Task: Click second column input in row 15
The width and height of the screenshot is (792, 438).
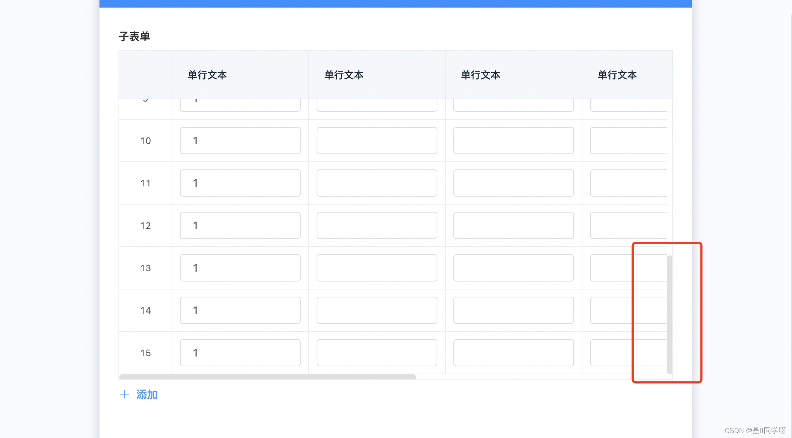Action: tap(377, 353)
